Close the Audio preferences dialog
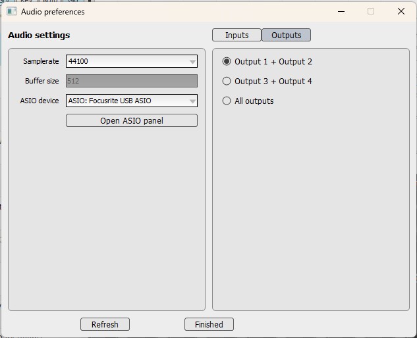The image size is (417, 338). (401, 11)
